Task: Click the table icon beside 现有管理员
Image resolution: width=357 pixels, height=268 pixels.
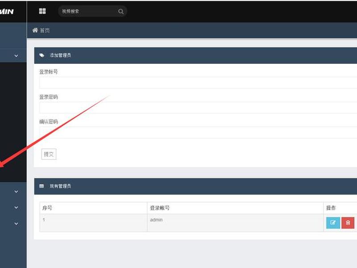Action: (x=42, y=186)
